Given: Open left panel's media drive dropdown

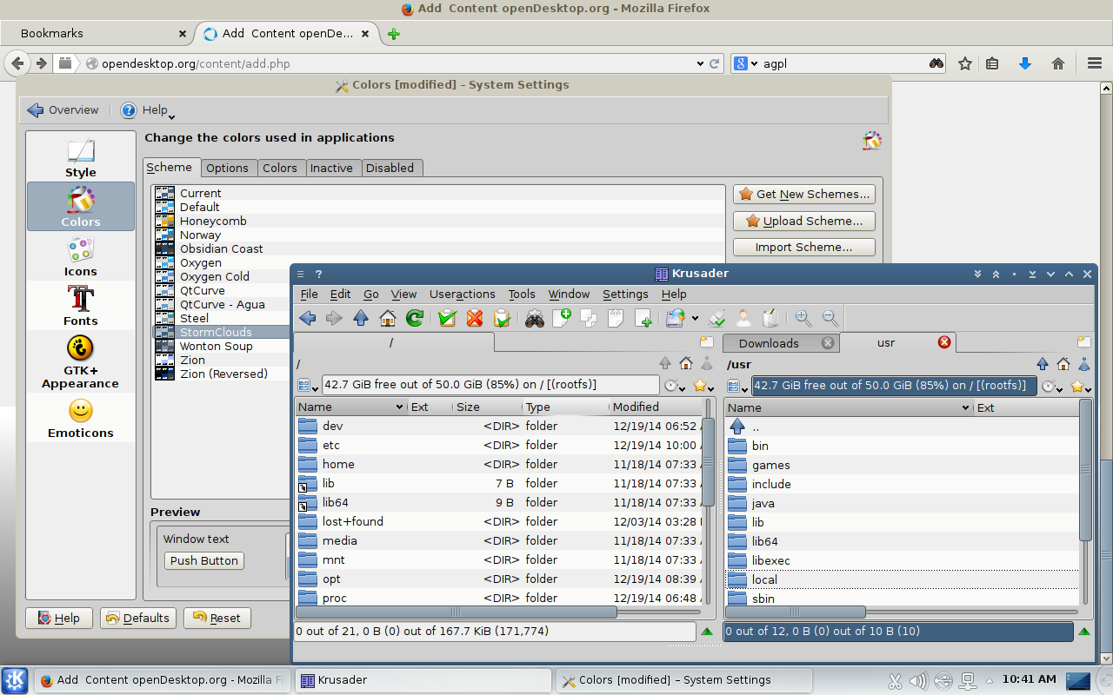Looking at the screenshot, I should pos(308,386).
